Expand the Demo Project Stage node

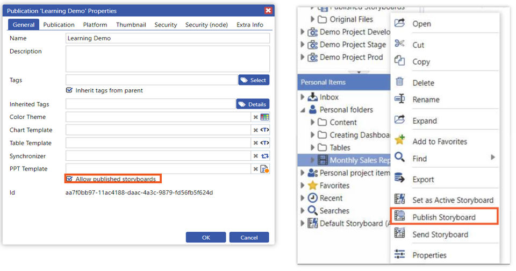tap(303, 45)
